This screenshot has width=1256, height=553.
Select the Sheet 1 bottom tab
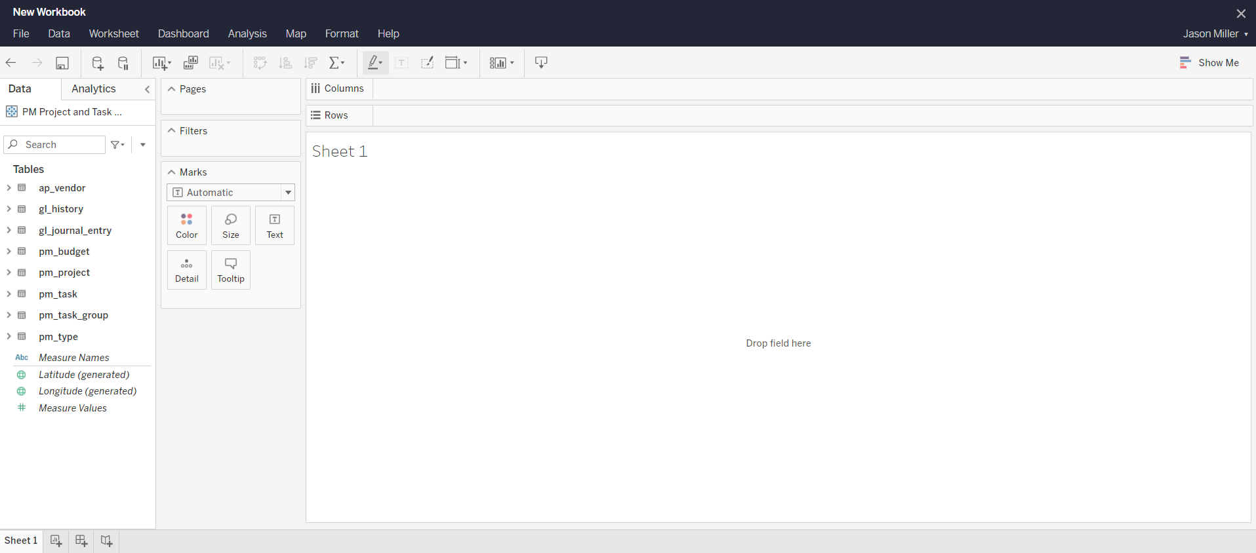click(x=21, y=541)
